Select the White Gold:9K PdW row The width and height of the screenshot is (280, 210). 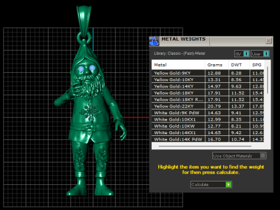208,113
